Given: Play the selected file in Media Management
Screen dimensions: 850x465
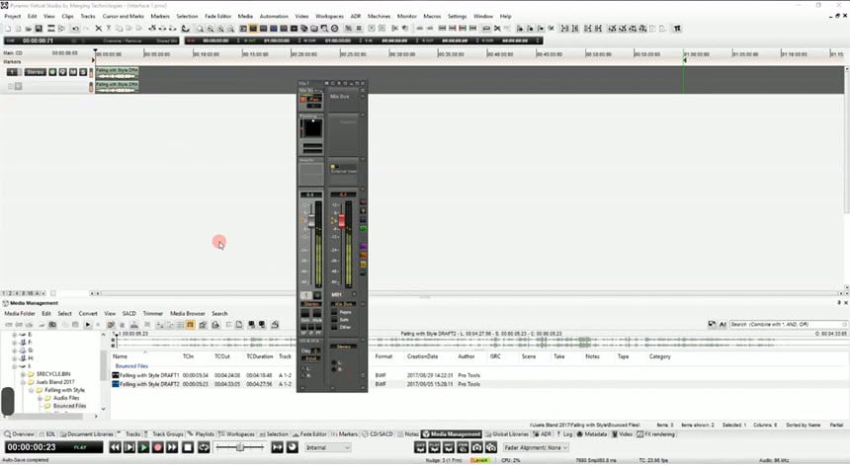Looking at the screenshot, I should tap(87, 324).
